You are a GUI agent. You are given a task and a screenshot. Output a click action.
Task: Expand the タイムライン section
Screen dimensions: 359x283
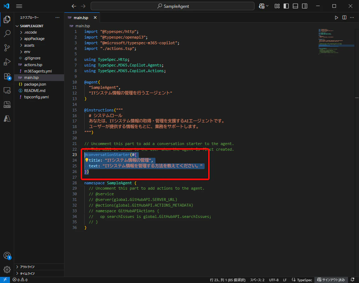39,273
